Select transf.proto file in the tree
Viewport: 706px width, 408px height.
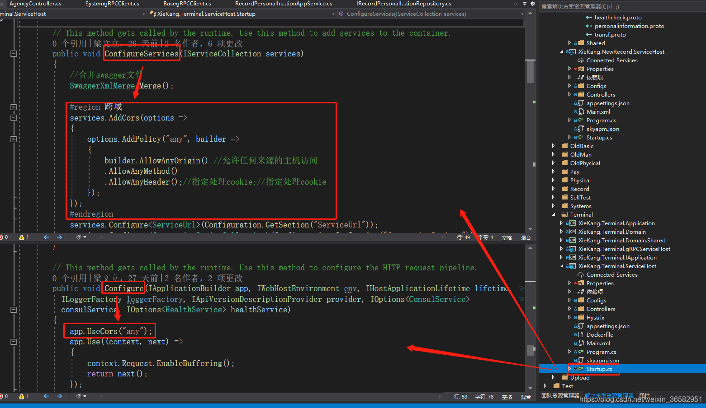click(x=610, y=35)
